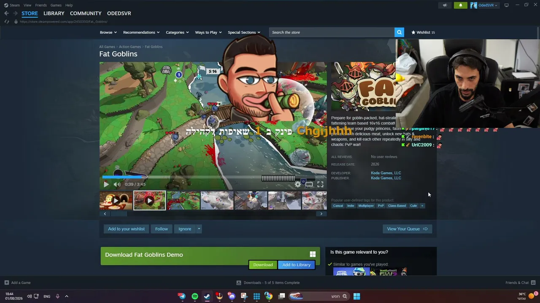540x303 pixels.
Task: Open the Games menu
Action: pos(56,5)
